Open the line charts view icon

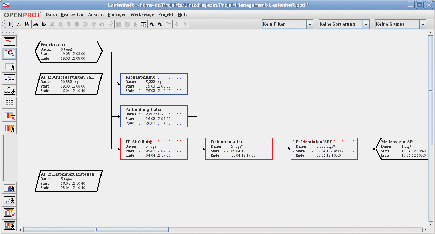(x=10, y=200)
